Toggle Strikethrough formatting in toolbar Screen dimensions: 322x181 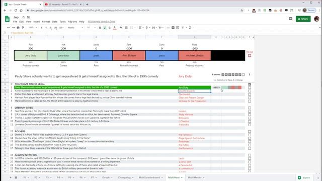tap(110, 28)
